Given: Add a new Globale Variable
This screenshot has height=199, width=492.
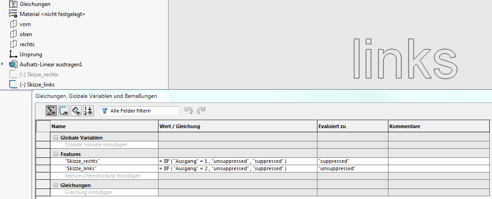Looking at the screenshot, I should [96, 145].
